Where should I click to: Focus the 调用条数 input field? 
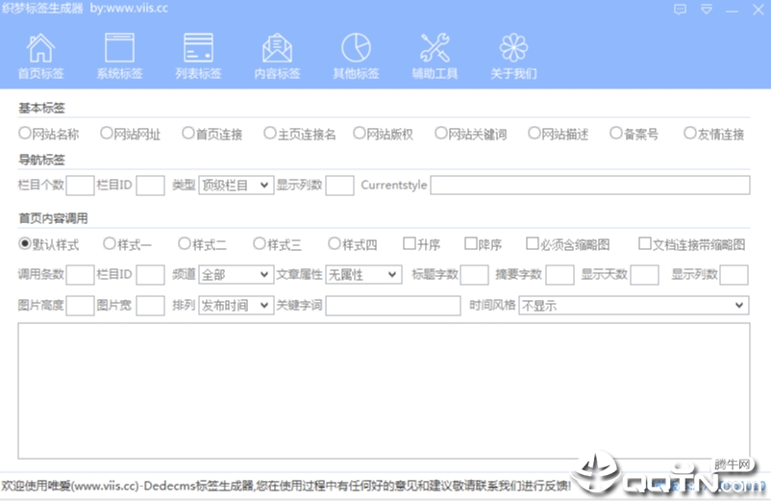(x=80, y=275)
